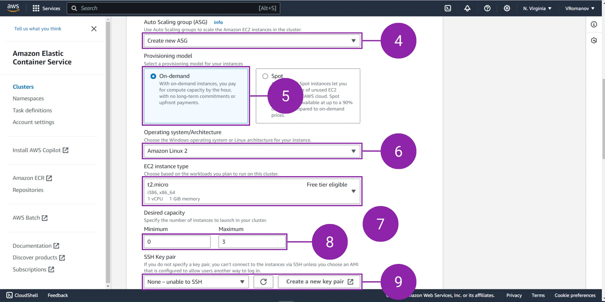
Task: Click Create a new key pair button
Action: click(x=319, y=282)
